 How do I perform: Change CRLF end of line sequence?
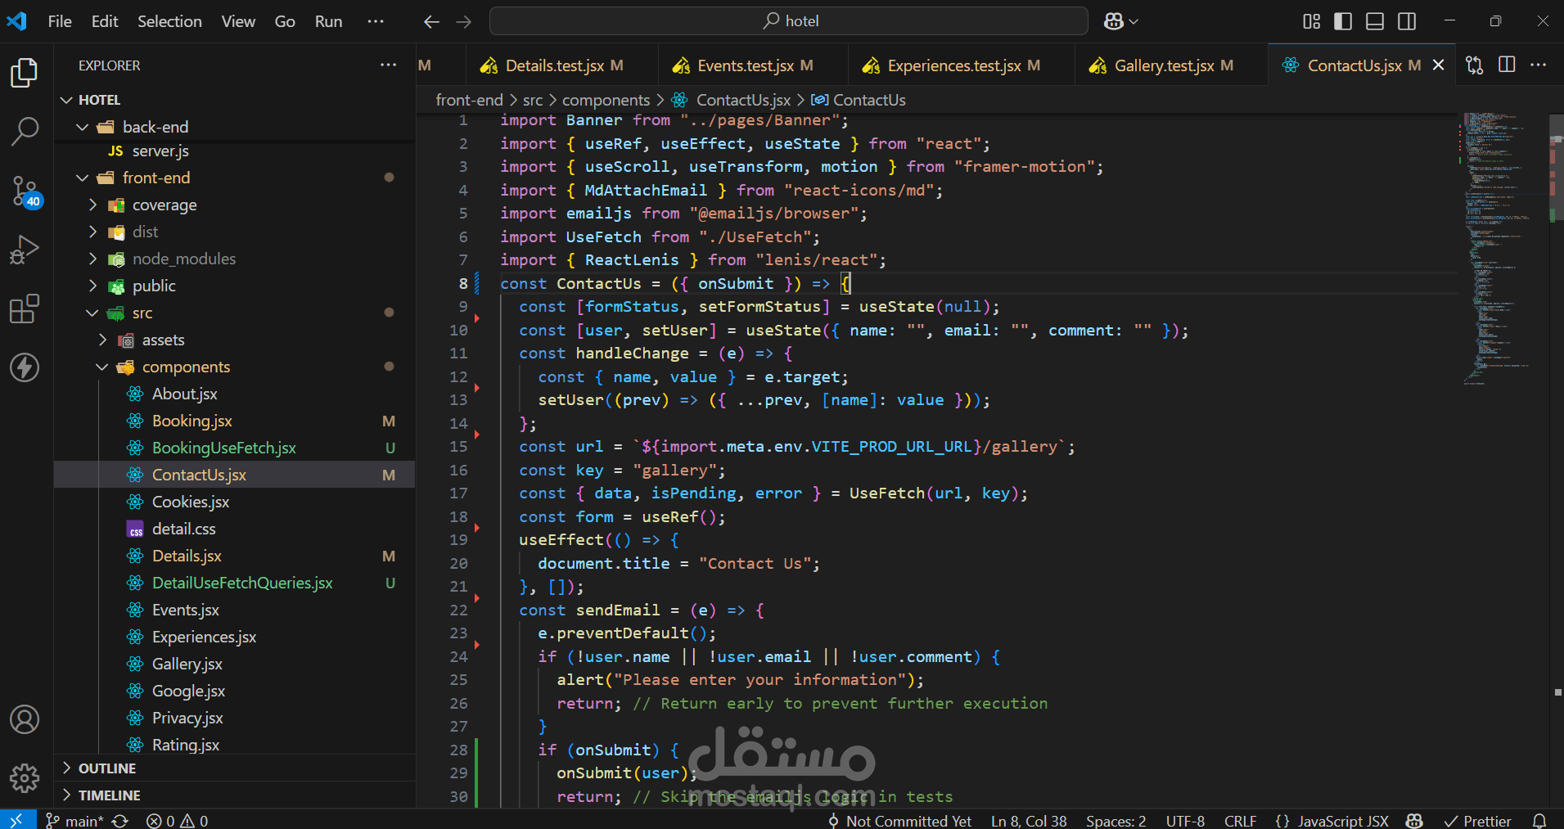[1240, 820]
